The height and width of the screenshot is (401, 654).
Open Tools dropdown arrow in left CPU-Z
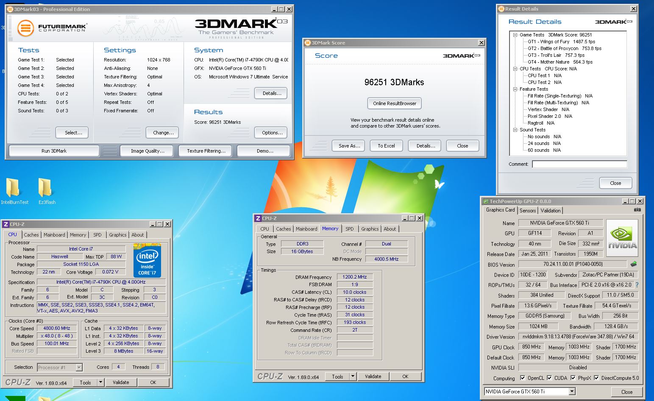(100, 382)
